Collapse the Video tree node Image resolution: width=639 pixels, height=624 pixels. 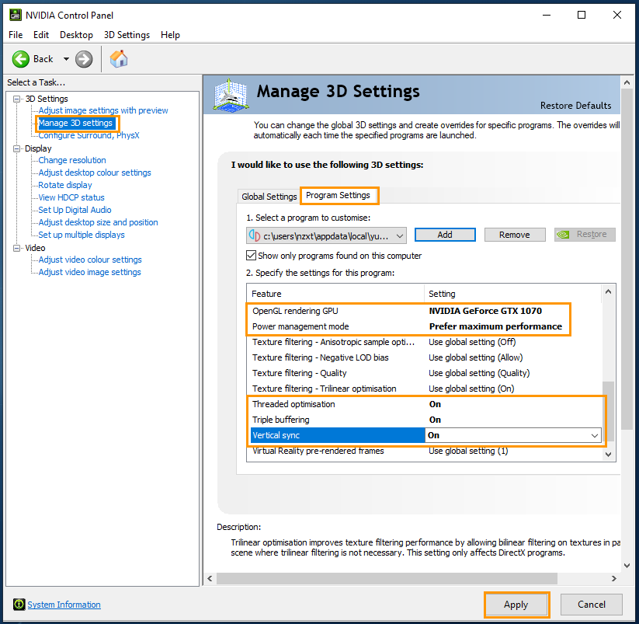[x=17, y=248]
